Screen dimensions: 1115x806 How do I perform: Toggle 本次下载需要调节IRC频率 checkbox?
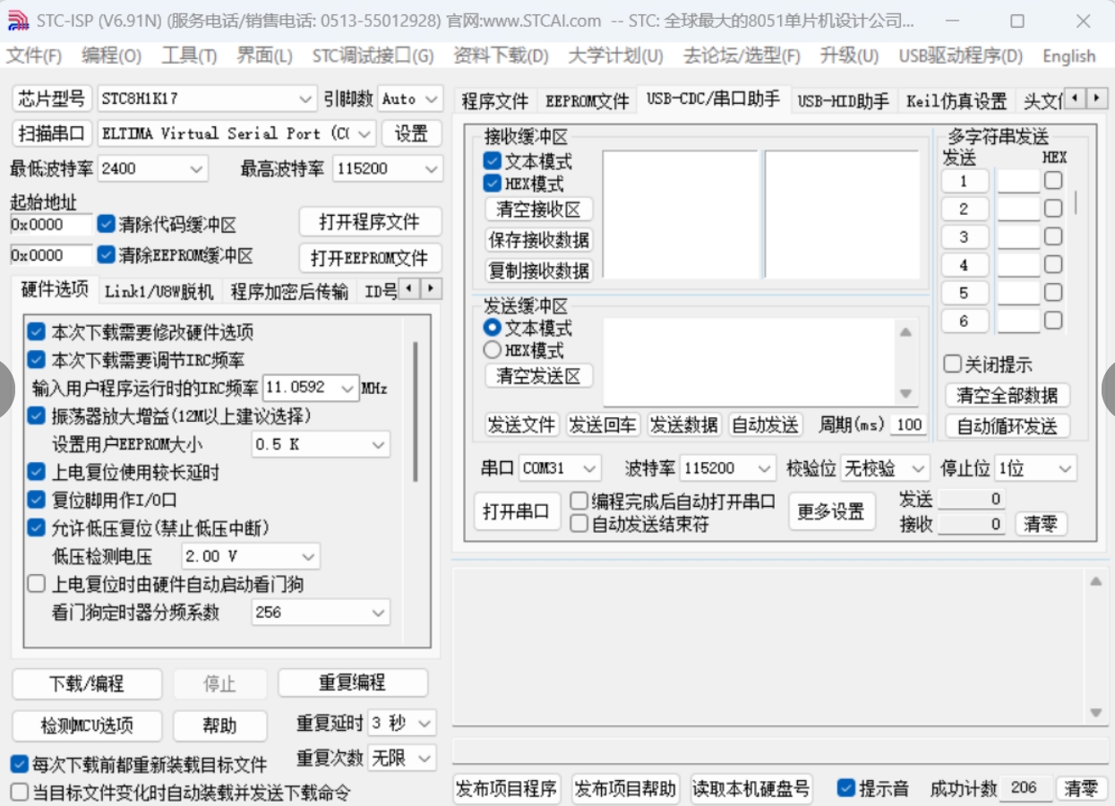tap(36, 360)
